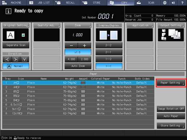Select tray 3 B5 row

[x=78, y=92]
